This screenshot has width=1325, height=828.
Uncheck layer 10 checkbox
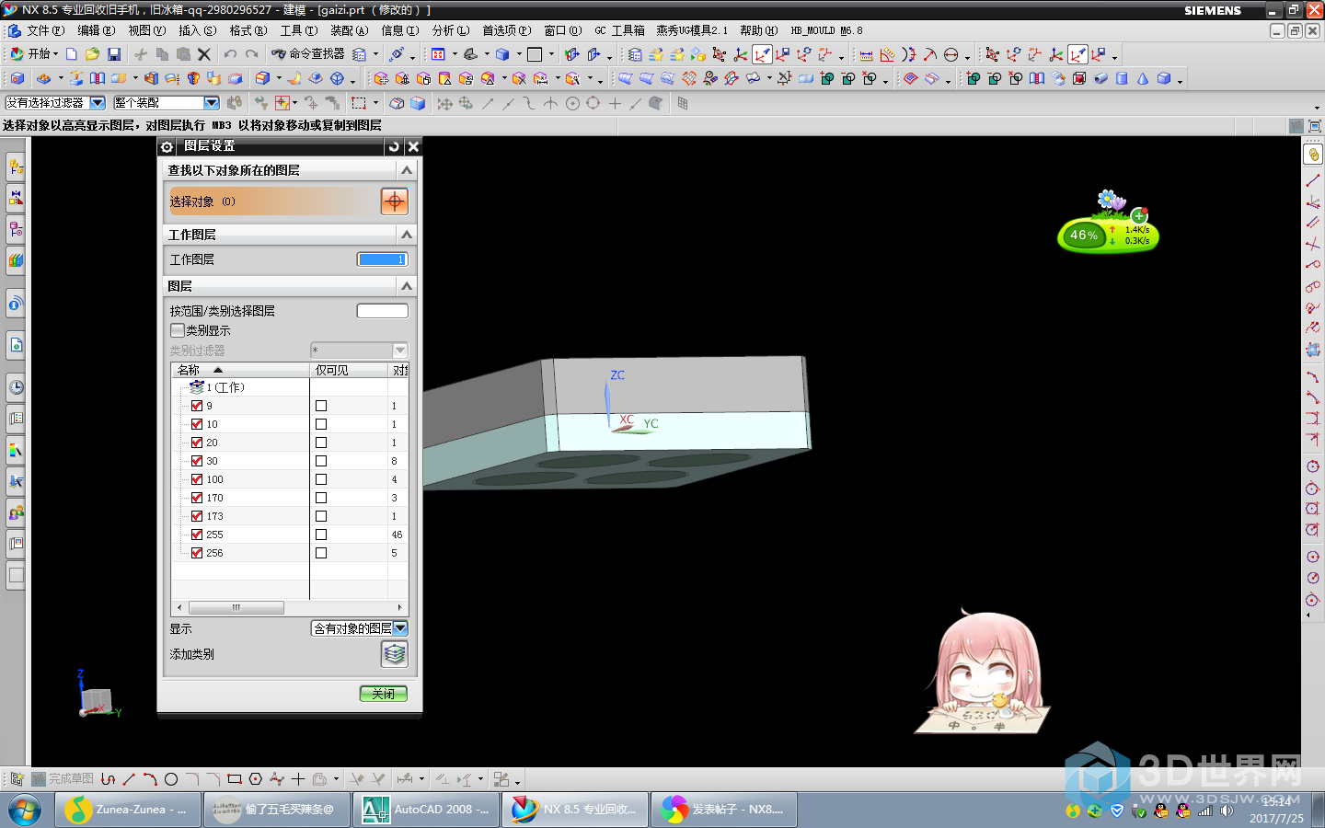point(197,424)
